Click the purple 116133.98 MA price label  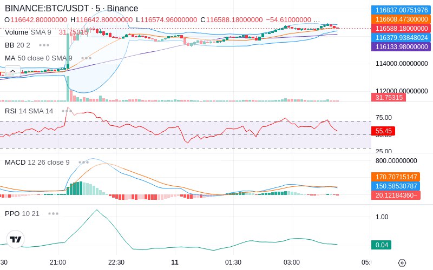[x=401, y=47]
